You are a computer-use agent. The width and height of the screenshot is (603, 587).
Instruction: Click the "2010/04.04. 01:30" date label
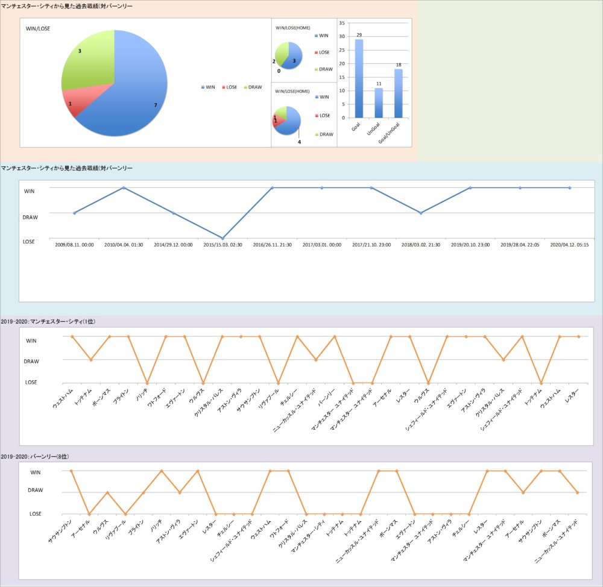[x=124, y=245]
